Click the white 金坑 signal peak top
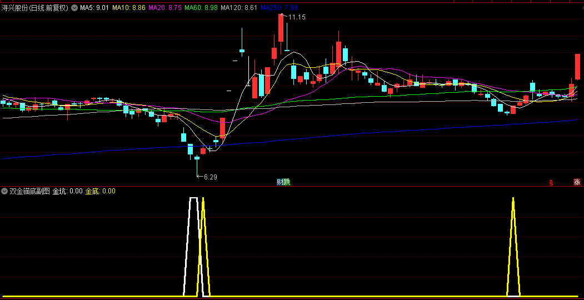584x300 pixels. tap(193, 198)
